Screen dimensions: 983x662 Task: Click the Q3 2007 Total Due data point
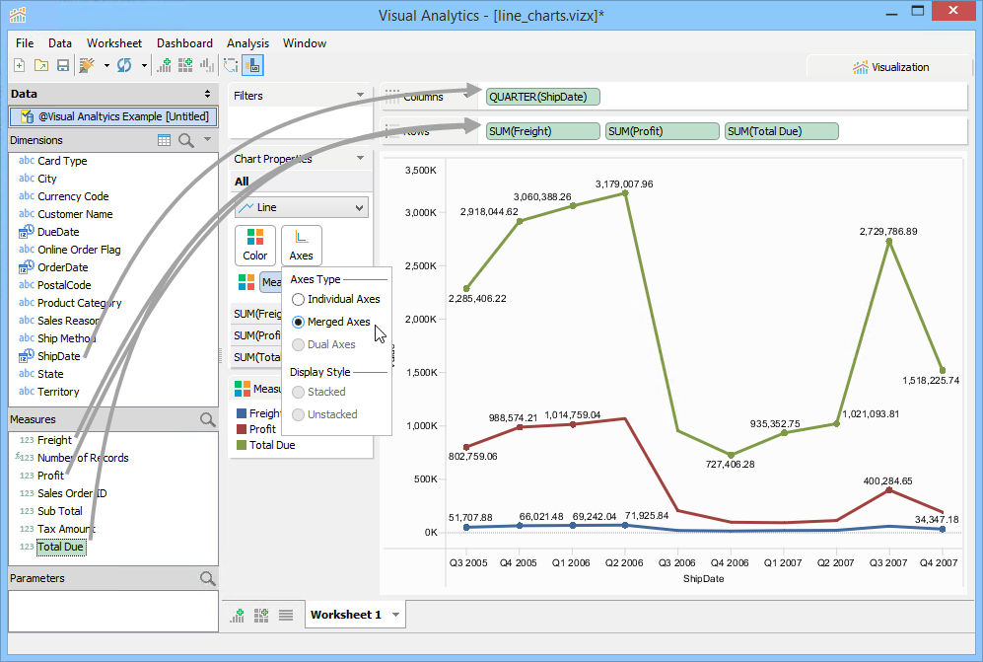click(889, 241)
